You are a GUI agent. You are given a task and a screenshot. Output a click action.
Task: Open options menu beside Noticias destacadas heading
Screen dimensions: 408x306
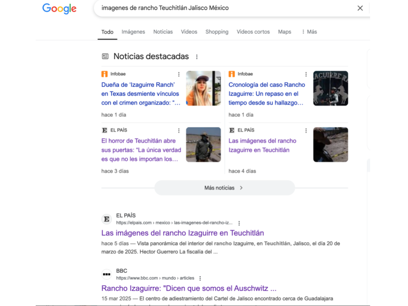[196, 57]
